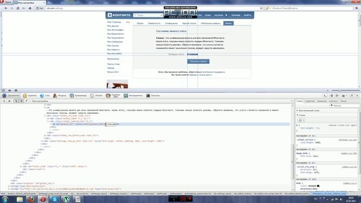Viewport: 361px width, 203px height.
Task: Collapse the Стили section
Action: coord(301,115)
